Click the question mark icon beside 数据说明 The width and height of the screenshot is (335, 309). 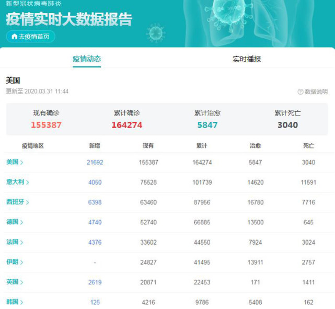[301, 92]
